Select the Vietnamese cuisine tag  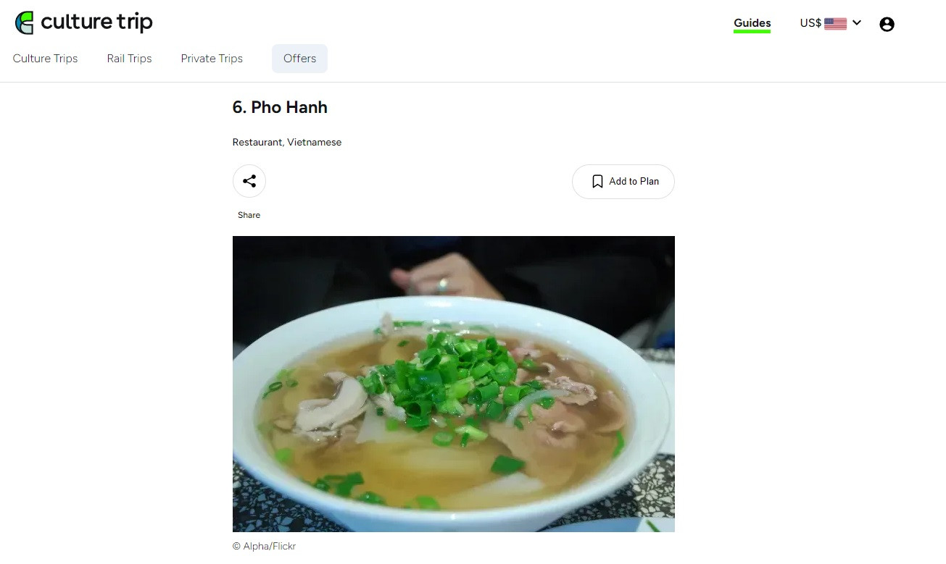[x=314, y=143]
